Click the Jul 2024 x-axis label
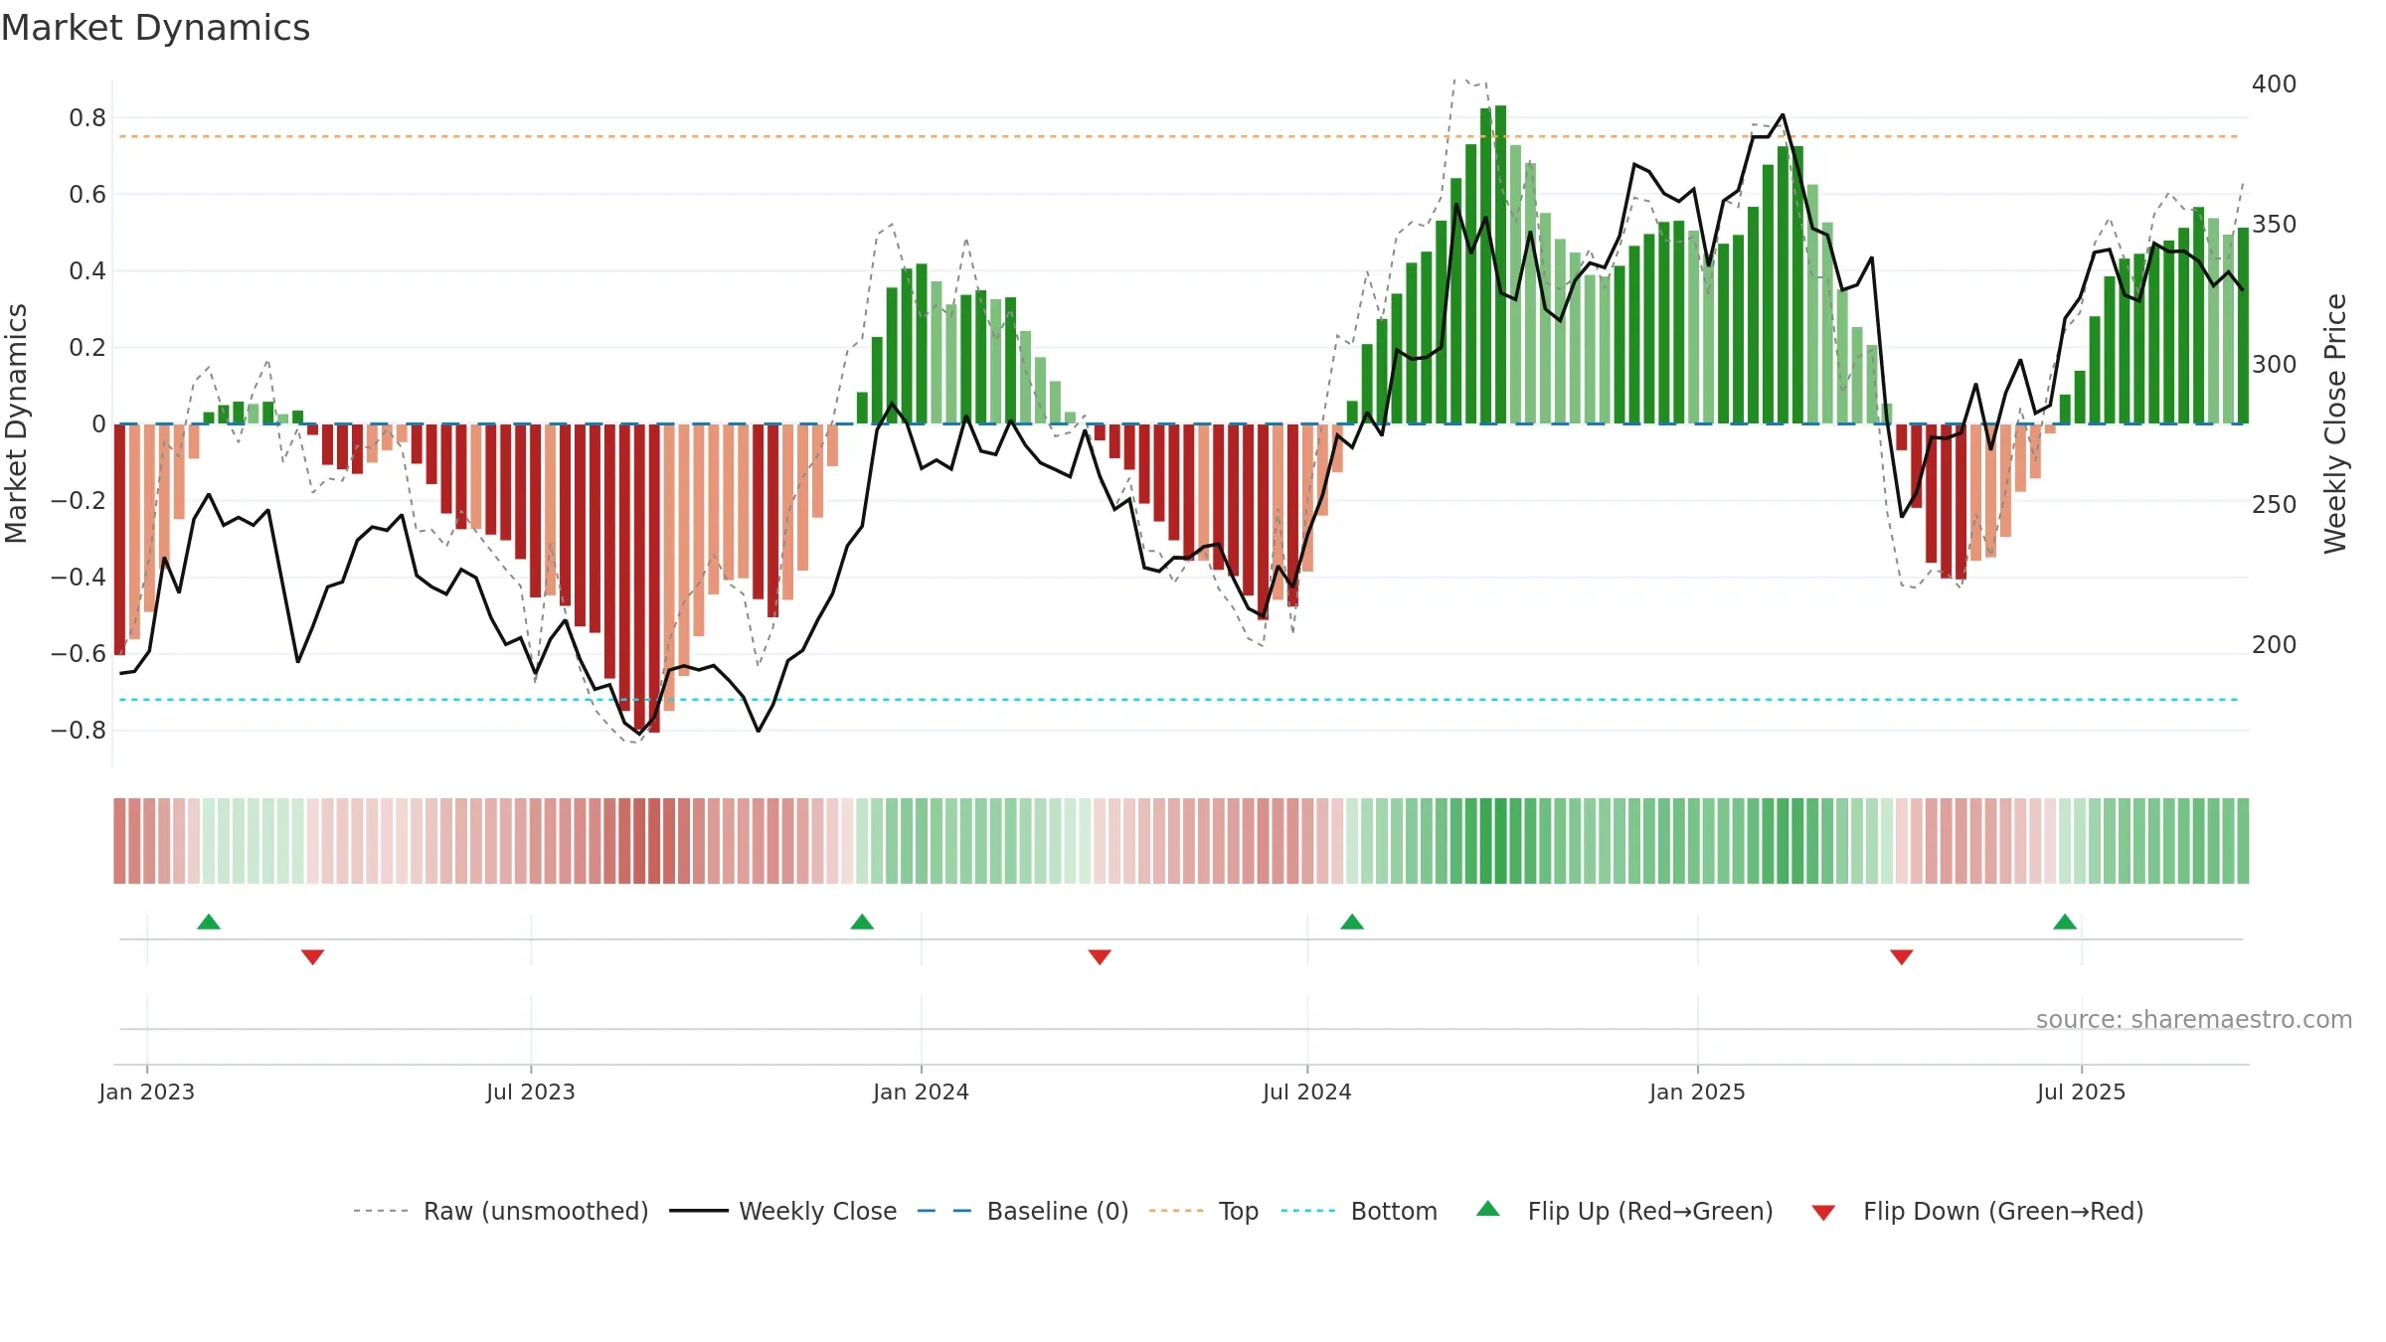Screen dimensions: 2386x1342 pyautogui.click(x=1307, y=1091)
